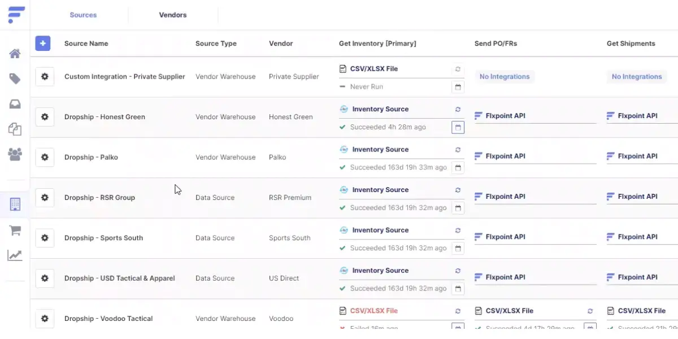The height and width of the screenshot is (339, 678).
Task: Refresh inventory for Custom Integration CSV/XLSX File
Action: [458, 69]
